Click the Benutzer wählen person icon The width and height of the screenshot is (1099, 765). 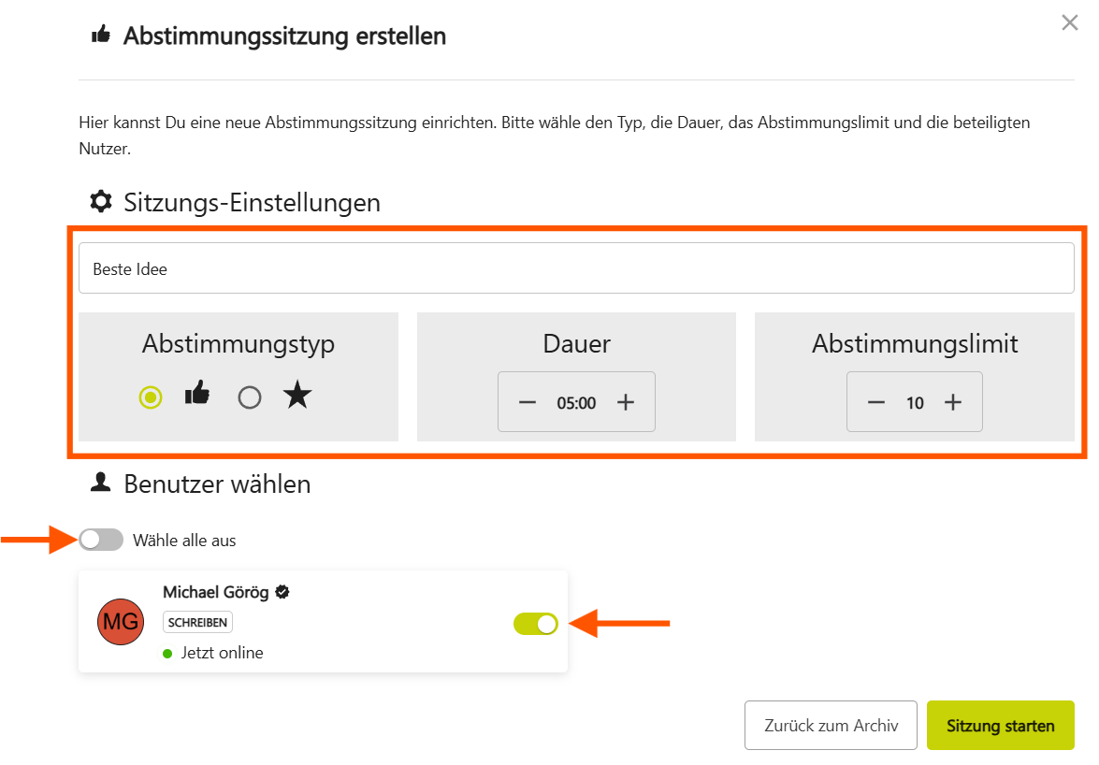tap(100, 484)
